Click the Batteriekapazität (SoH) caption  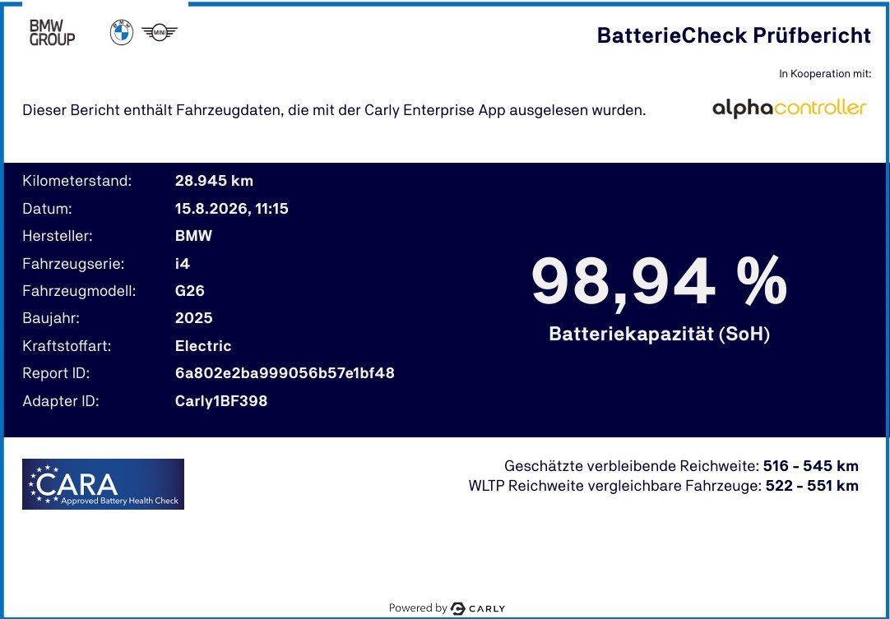659,335
